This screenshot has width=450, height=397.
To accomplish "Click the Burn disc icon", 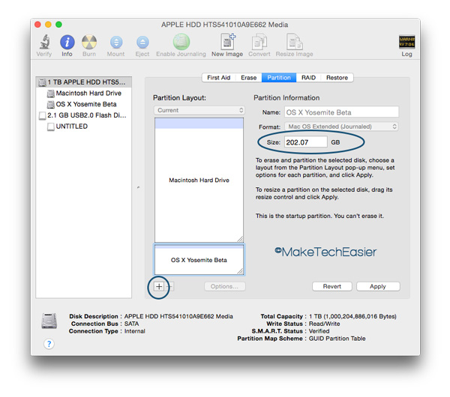I will [x=89, y=42].
